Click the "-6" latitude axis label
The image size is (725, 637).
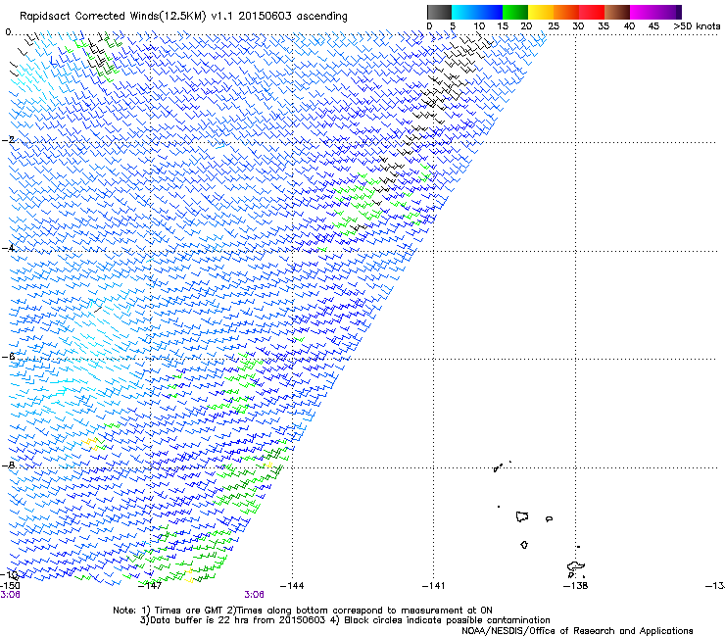[8, 356]
